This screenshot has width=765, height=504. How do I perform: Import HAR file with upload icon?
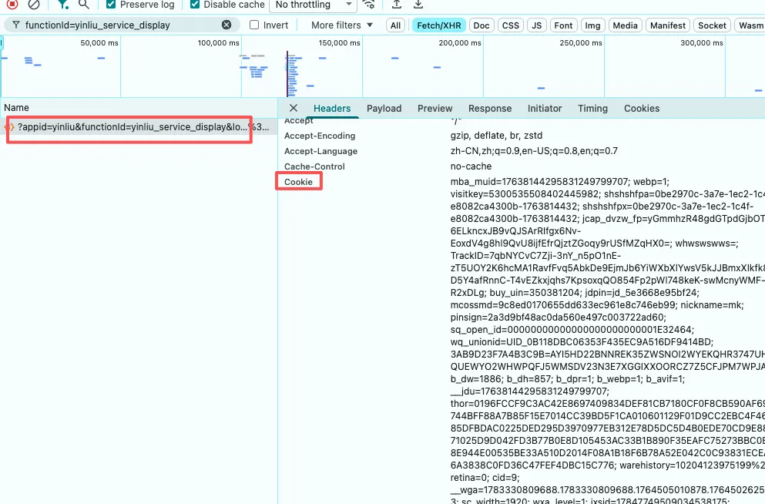[397, 5]
